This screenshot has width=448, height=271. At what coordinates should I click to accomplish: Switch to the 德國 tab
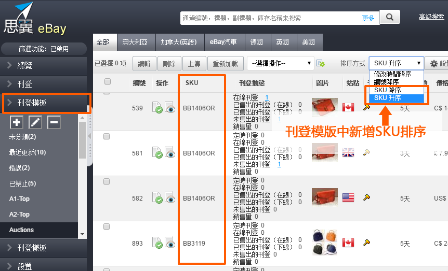pos(258,42)
